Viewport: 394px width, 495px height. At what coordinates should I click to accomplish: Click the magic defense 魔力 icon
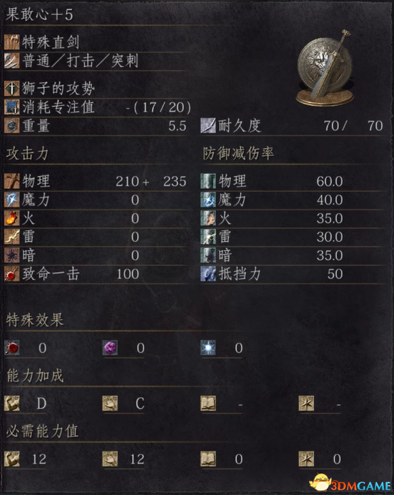pyautogui.click(x=209, y=200)
